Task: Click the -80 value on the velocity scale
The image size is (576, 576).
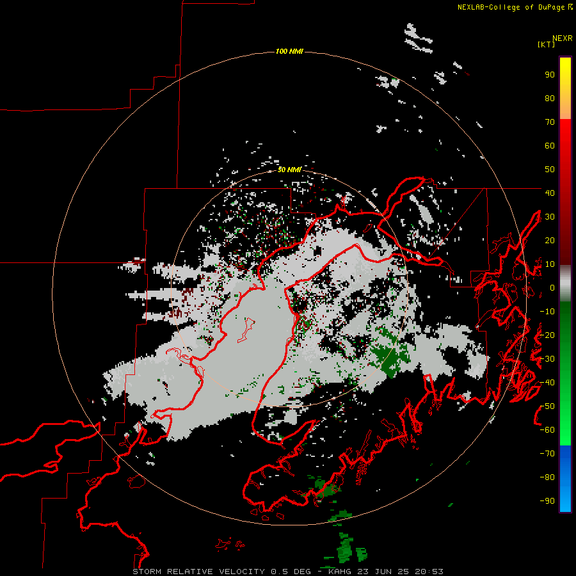Action: tap(547, 477)
